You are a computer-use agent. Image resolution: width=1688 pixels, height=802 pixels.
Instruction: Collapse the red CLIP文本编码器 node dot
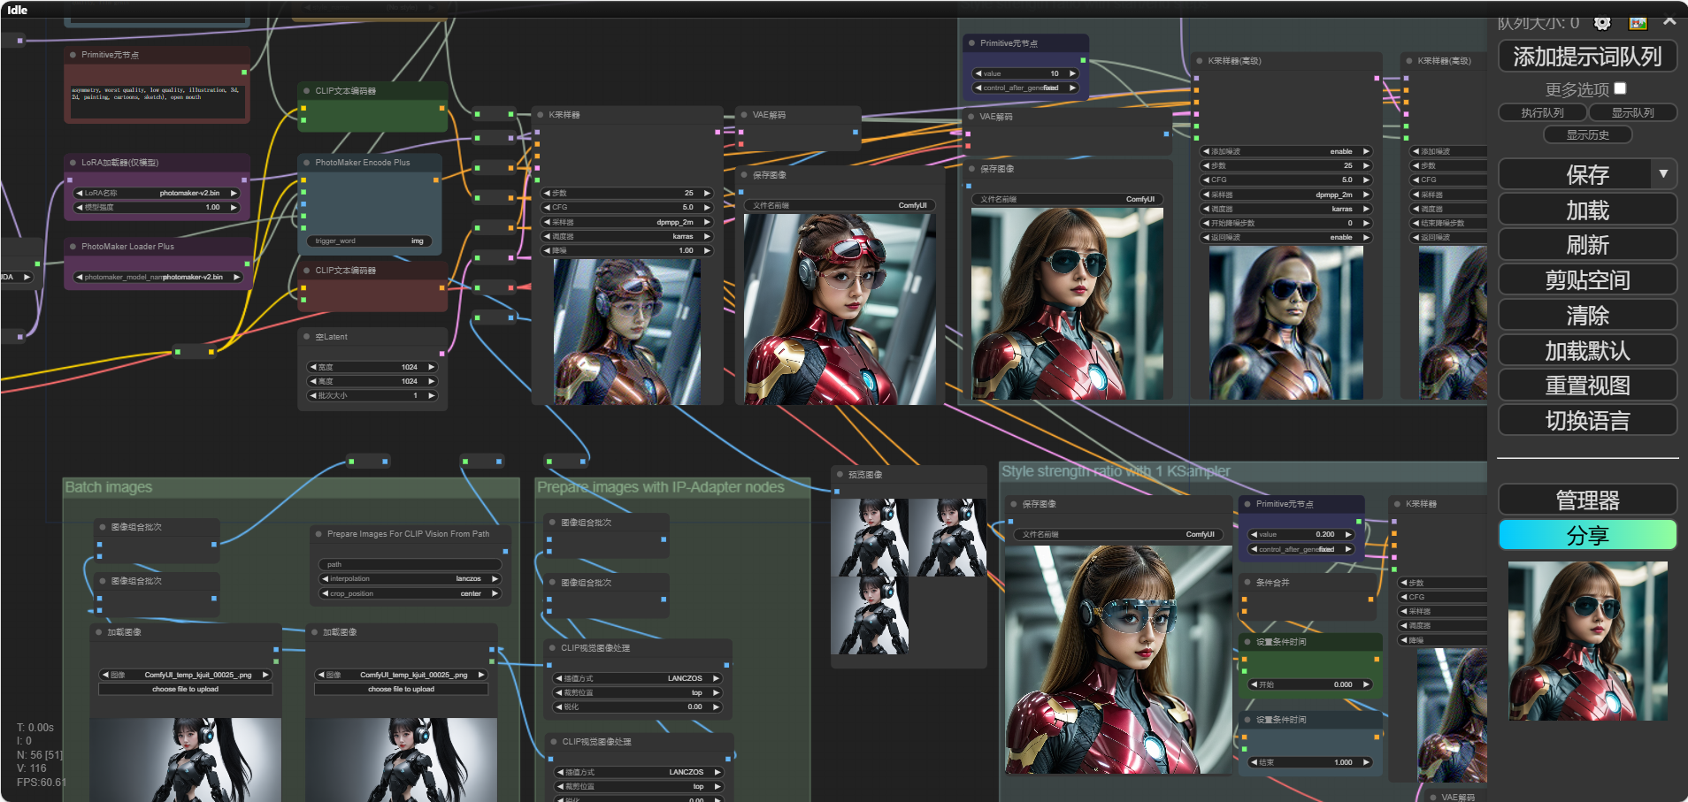point(307,271)
